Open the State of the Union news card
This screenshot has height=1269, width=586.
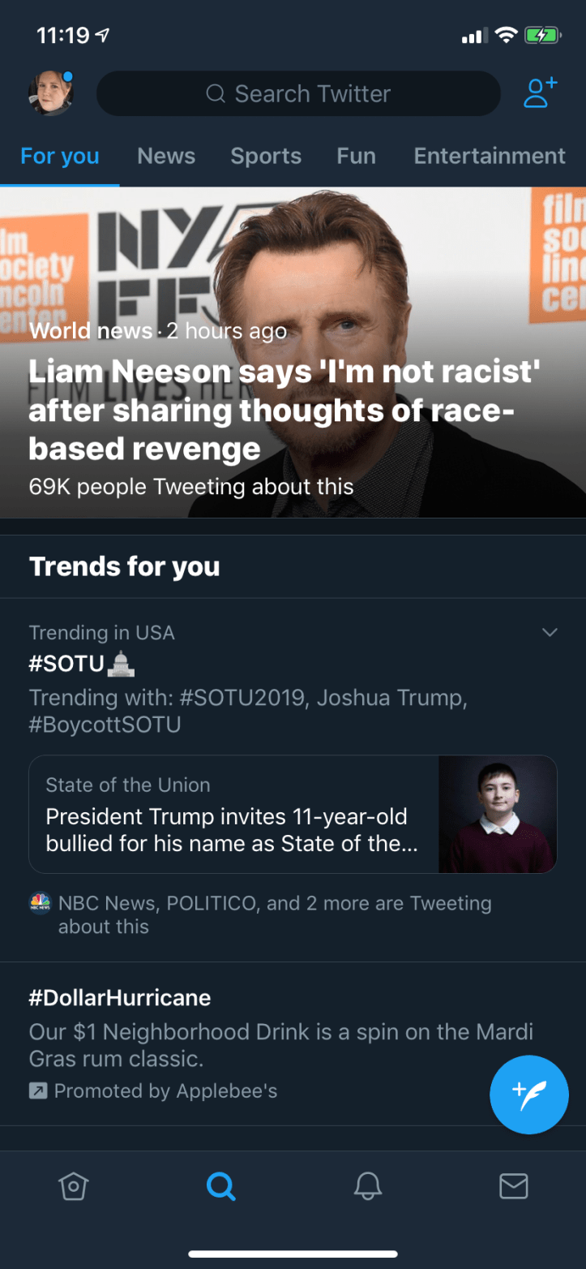click(x=233, y=815)
